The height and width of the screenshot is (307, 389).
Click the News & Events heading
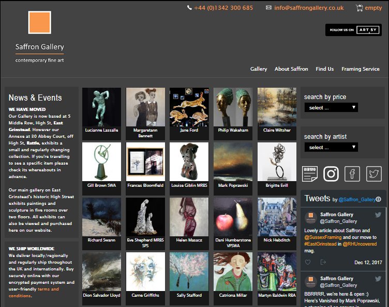[x=35, y=98]
